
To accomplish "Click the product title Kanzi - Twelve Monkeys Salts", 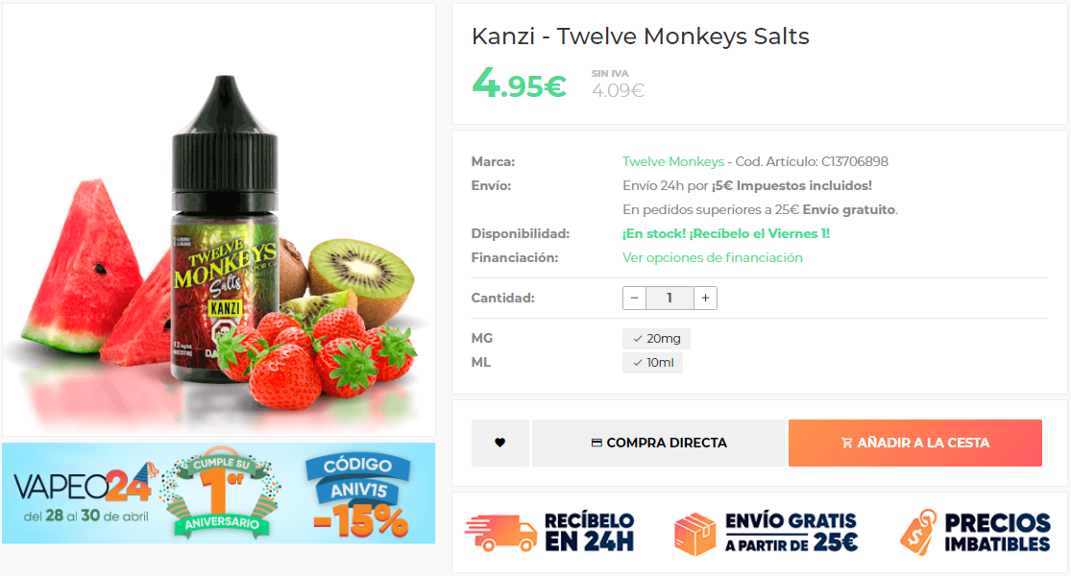I will (x=640, y=36).
